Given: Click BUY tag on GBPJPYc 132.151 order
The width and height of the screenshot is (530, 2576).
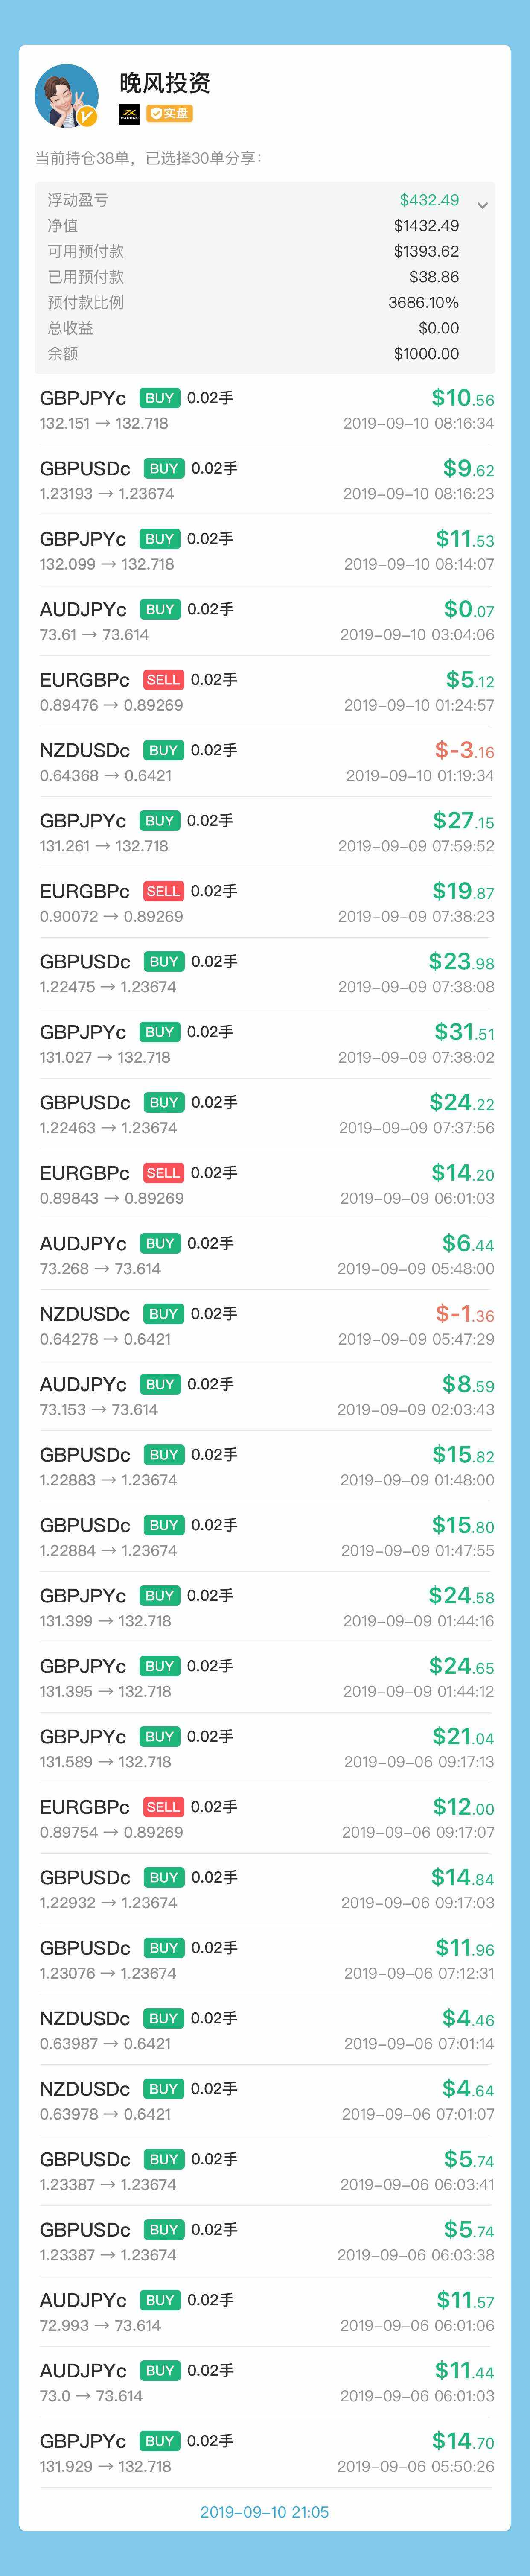Looking at the screenshot, I should [160, 398].
